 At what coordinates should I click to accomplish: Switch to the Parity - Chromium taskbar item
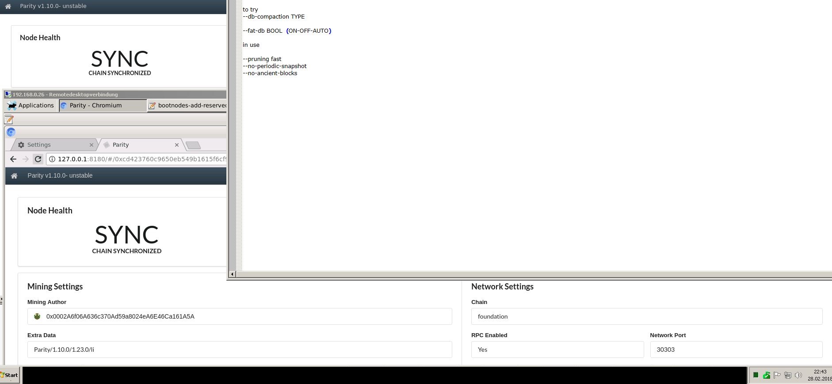(x=103, y=105)
